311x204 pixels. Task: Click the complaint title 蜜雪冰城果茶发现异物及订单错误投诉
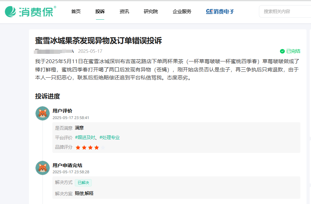(x=98, y=41)
